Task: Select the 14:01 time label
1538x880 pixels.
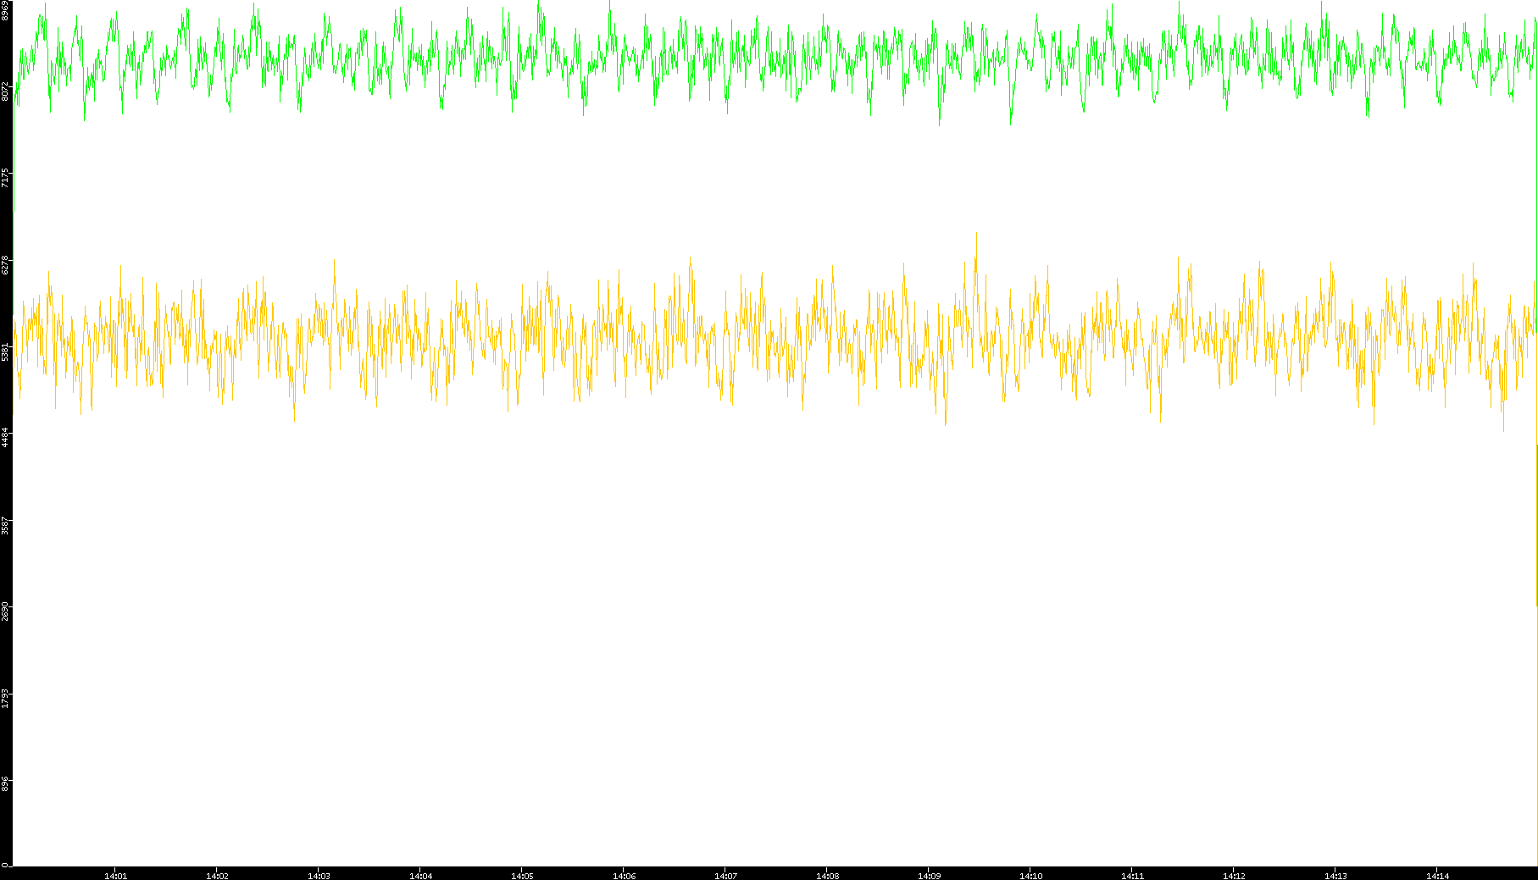Action: point(115,876)
